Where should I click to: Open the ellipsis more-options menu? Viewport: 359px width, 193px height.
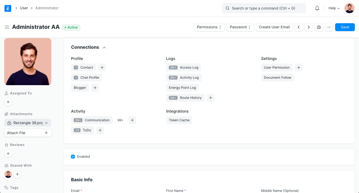329,27
